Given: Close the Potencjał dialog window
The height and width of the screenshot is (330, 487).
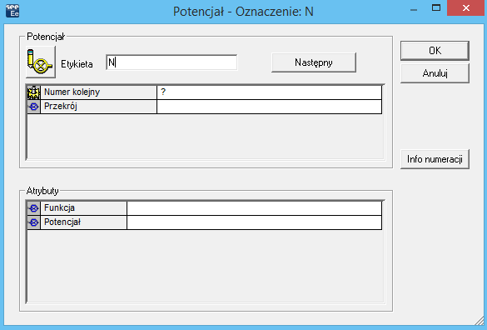Looking at the screenshot, I should [x=465, y=8].
